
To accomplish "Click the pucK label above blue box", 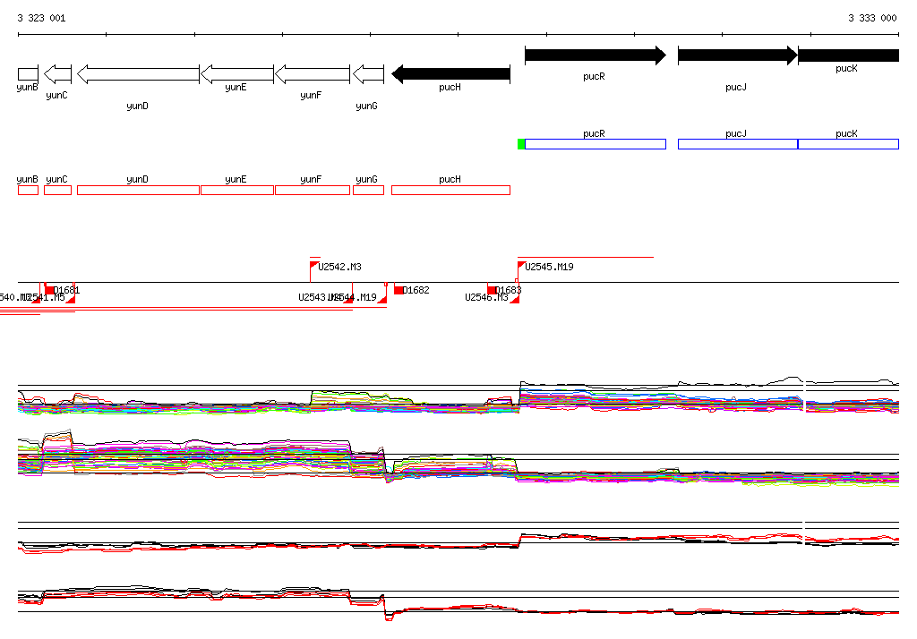I will coord(846,134).
